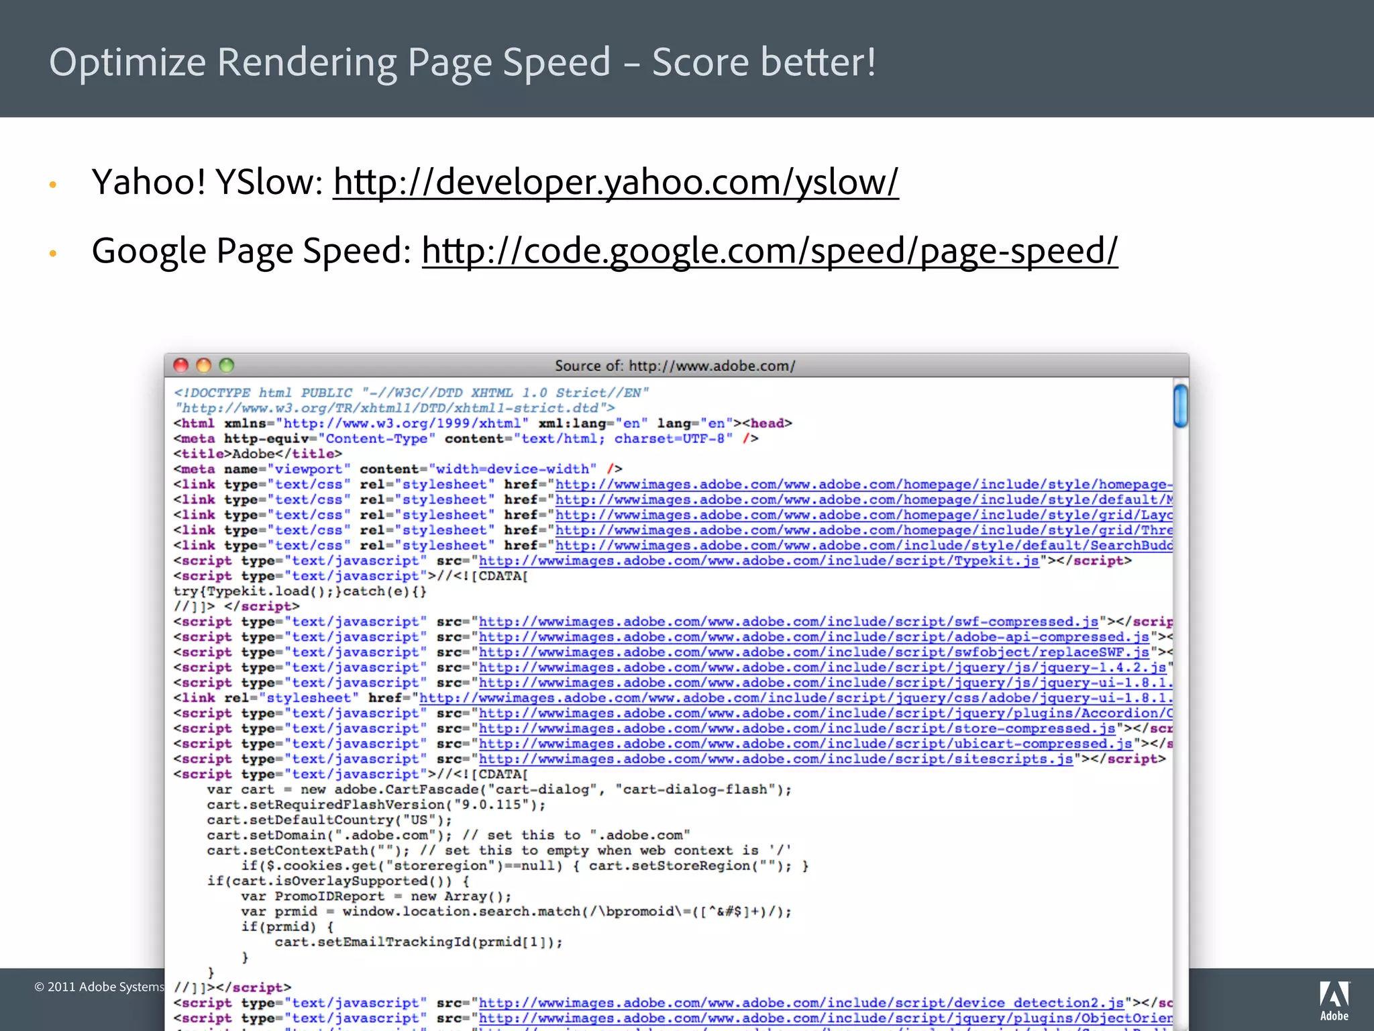Click the 'Source of: http://www.adobe.com/' window title
This screenshot has height=1031, width=1374.
675,366
